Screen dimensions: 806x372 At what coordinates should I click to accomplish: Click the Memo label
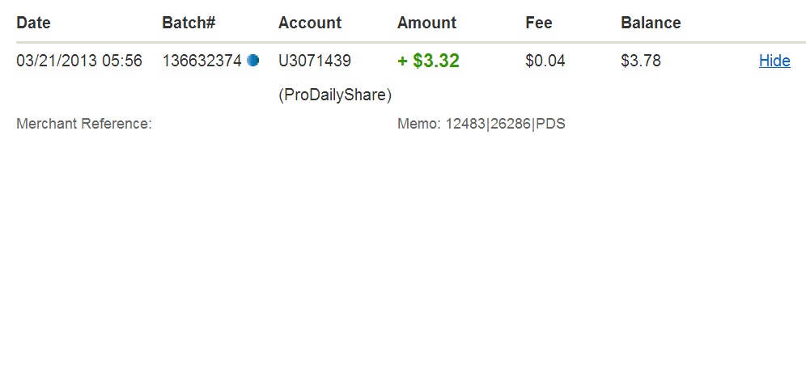419,124
